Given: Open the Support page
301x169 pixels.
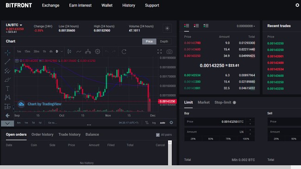Looking at the screenshot, I should (152, 6).
